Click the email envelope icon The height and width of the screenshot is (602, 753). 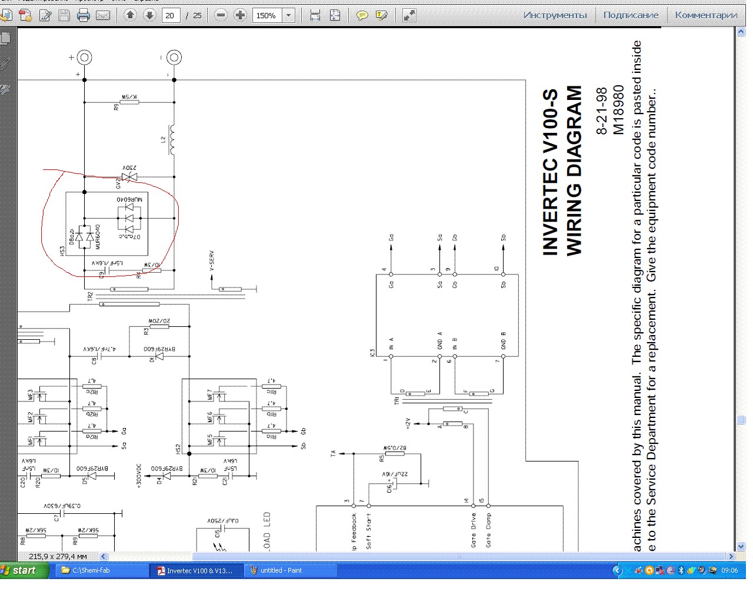pos(103,15)
